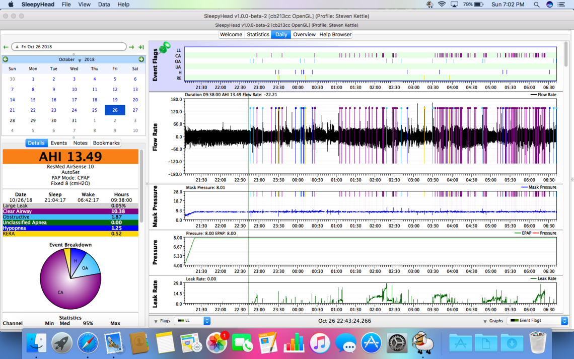Go to the previous day with left green arrow
574x359 pixels.
6,47
